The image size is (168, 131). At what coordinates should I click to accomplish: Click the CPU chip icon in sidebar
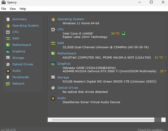click(8, 32)
